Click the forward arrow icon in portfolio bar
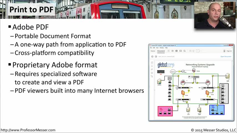Screen dimensions: 237x133 [156, 57]
